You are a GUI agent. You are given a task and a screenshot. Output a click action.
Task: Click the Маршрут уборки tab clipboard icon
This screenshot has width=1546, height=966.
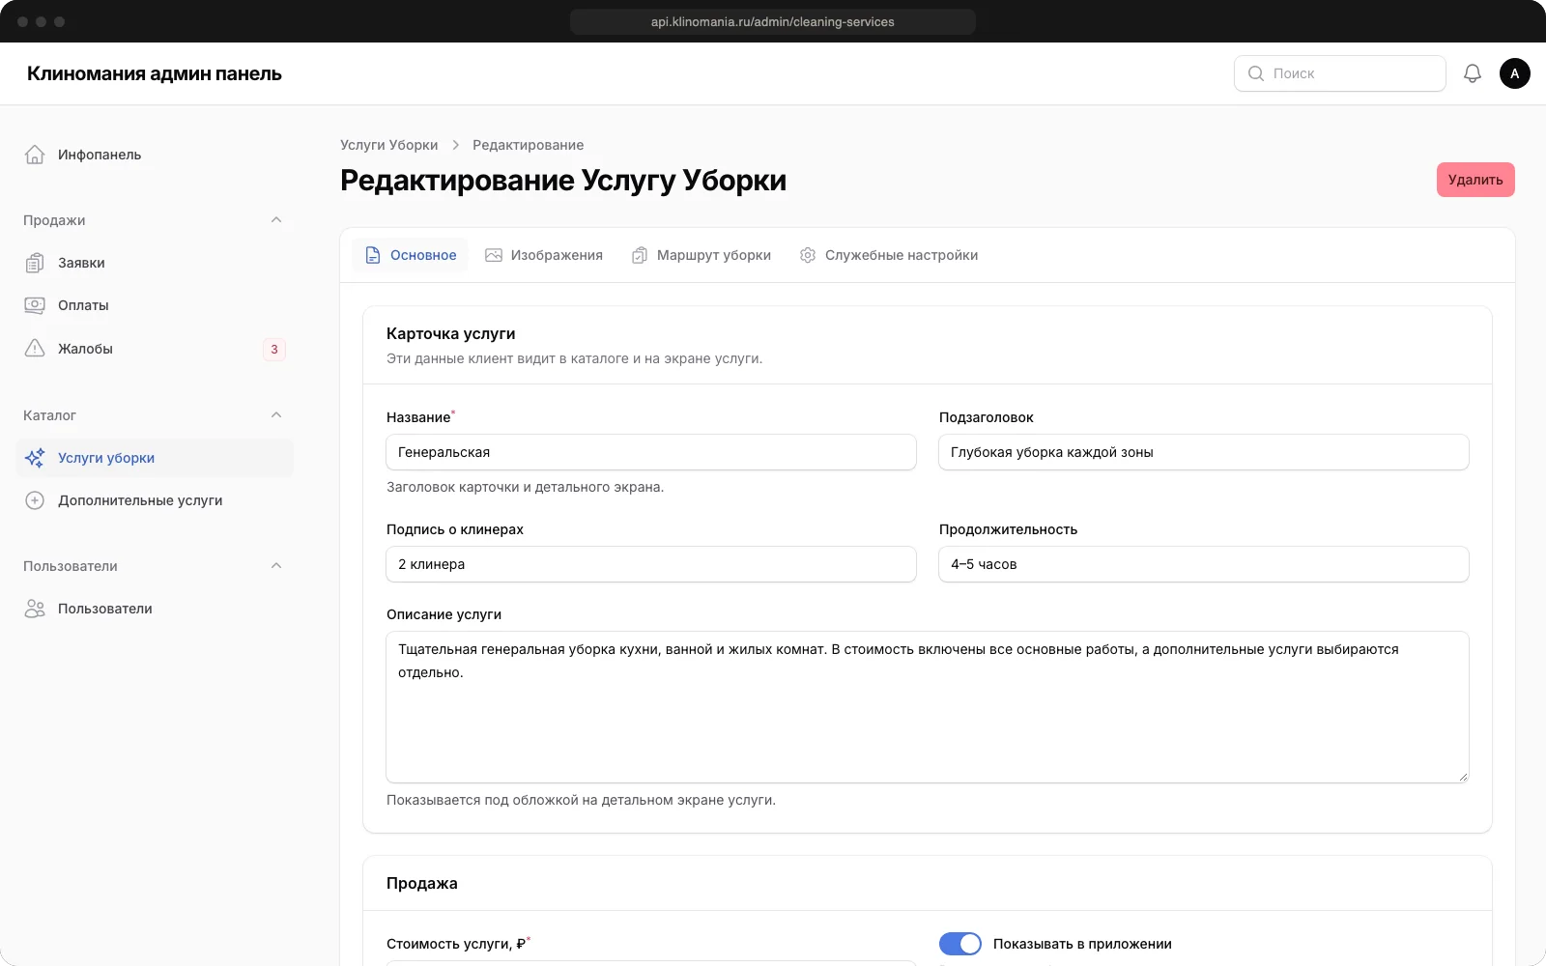(640, 255)
